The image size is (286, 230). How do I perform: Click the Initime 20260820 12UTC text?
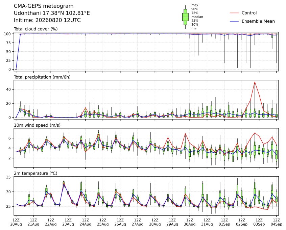(47, 20)
